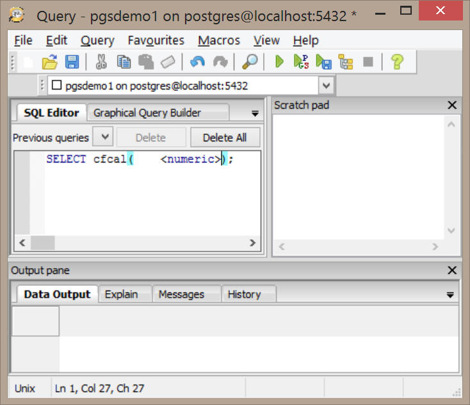Switch to the Graphical Query Builder tab

coord(158,113)
